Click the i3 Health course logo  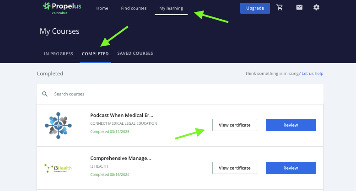point(58,168)
